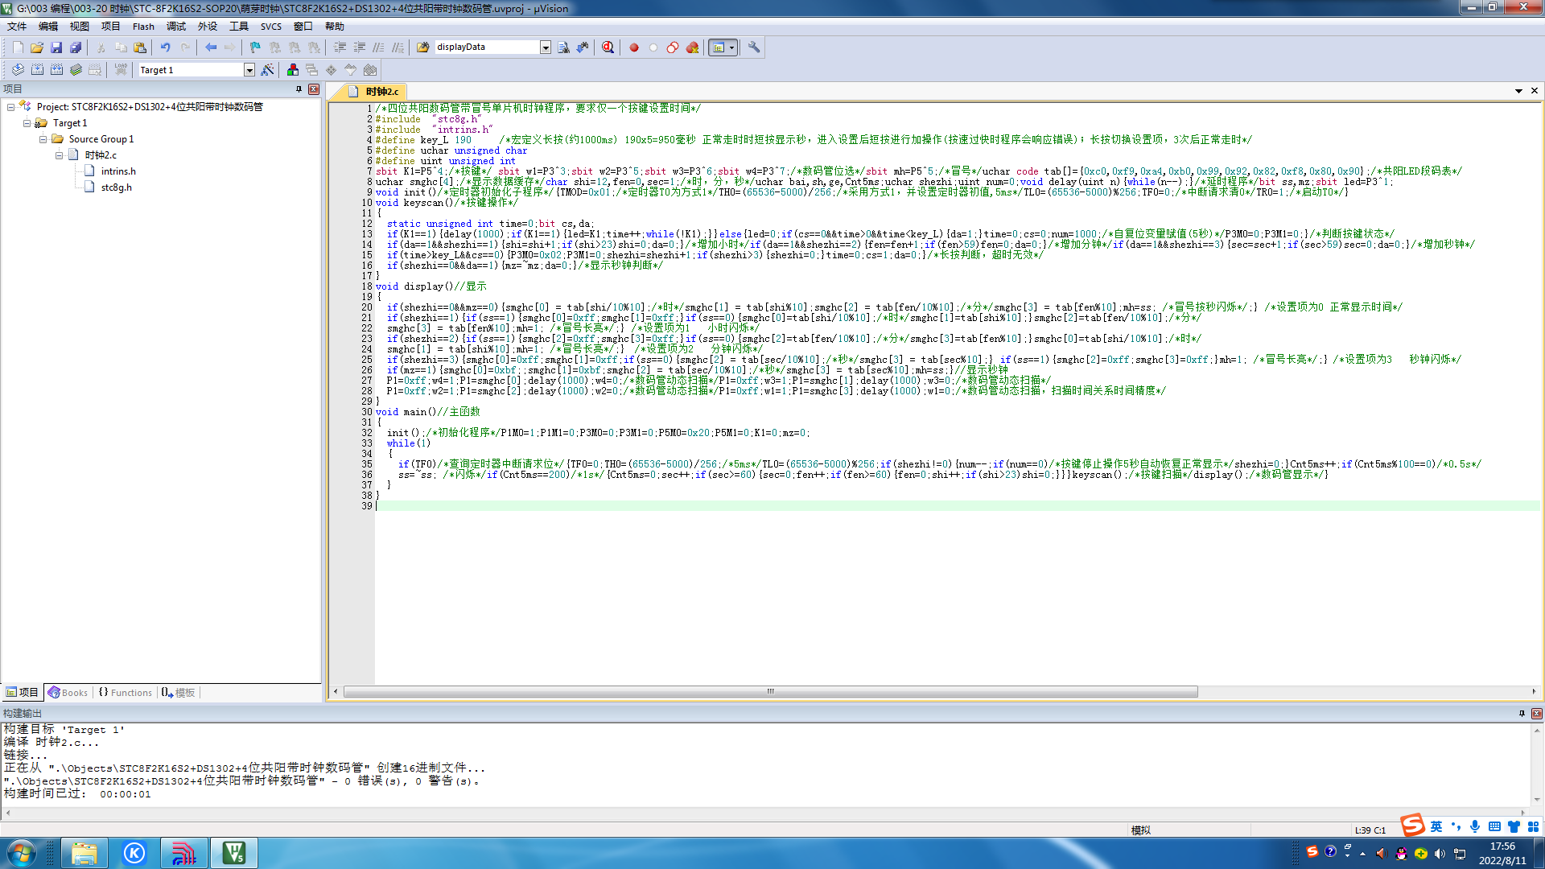Switch to the Books panel tab
The height and width of the screenshot is (869, 1545).
pyautogui.click(x=68, y=693)
